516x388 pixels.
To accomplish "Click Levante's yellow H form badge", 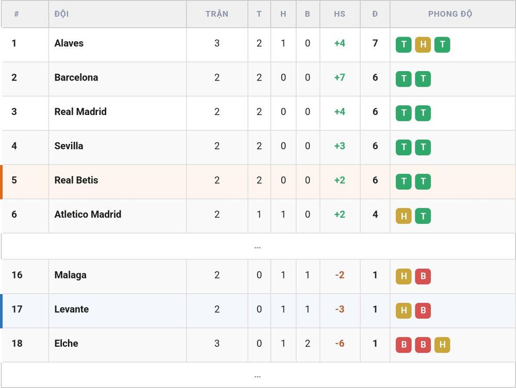I will (x=404, y=310).
